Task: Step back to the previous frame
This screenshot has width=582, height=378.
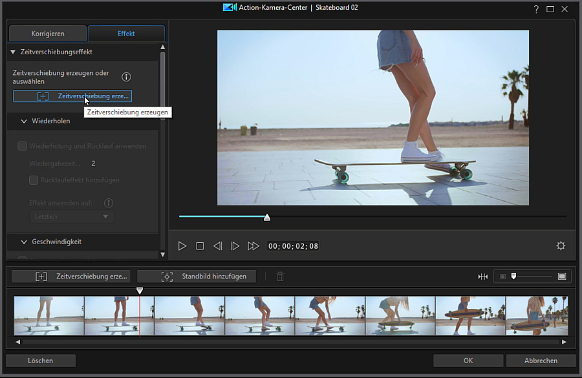Action: coord(218,246)
